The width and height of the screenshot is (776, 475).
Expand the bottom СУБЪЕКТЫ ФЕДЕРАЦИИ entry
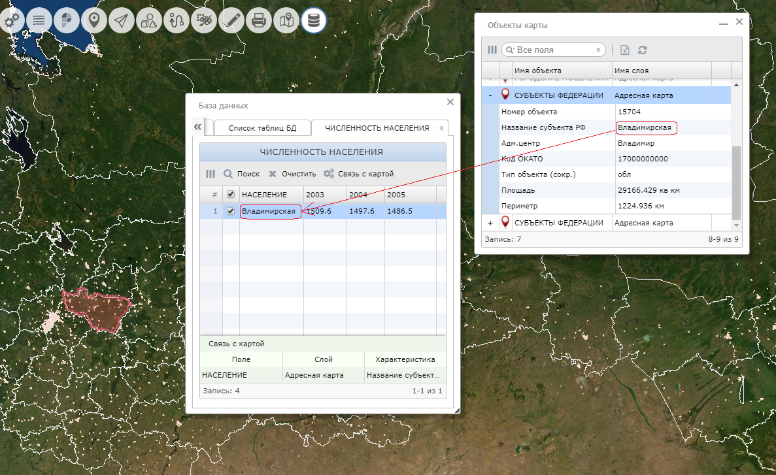490,223
